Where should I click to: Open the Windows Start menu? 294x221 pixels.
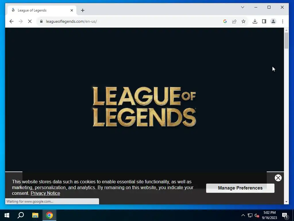pos(7,215)
